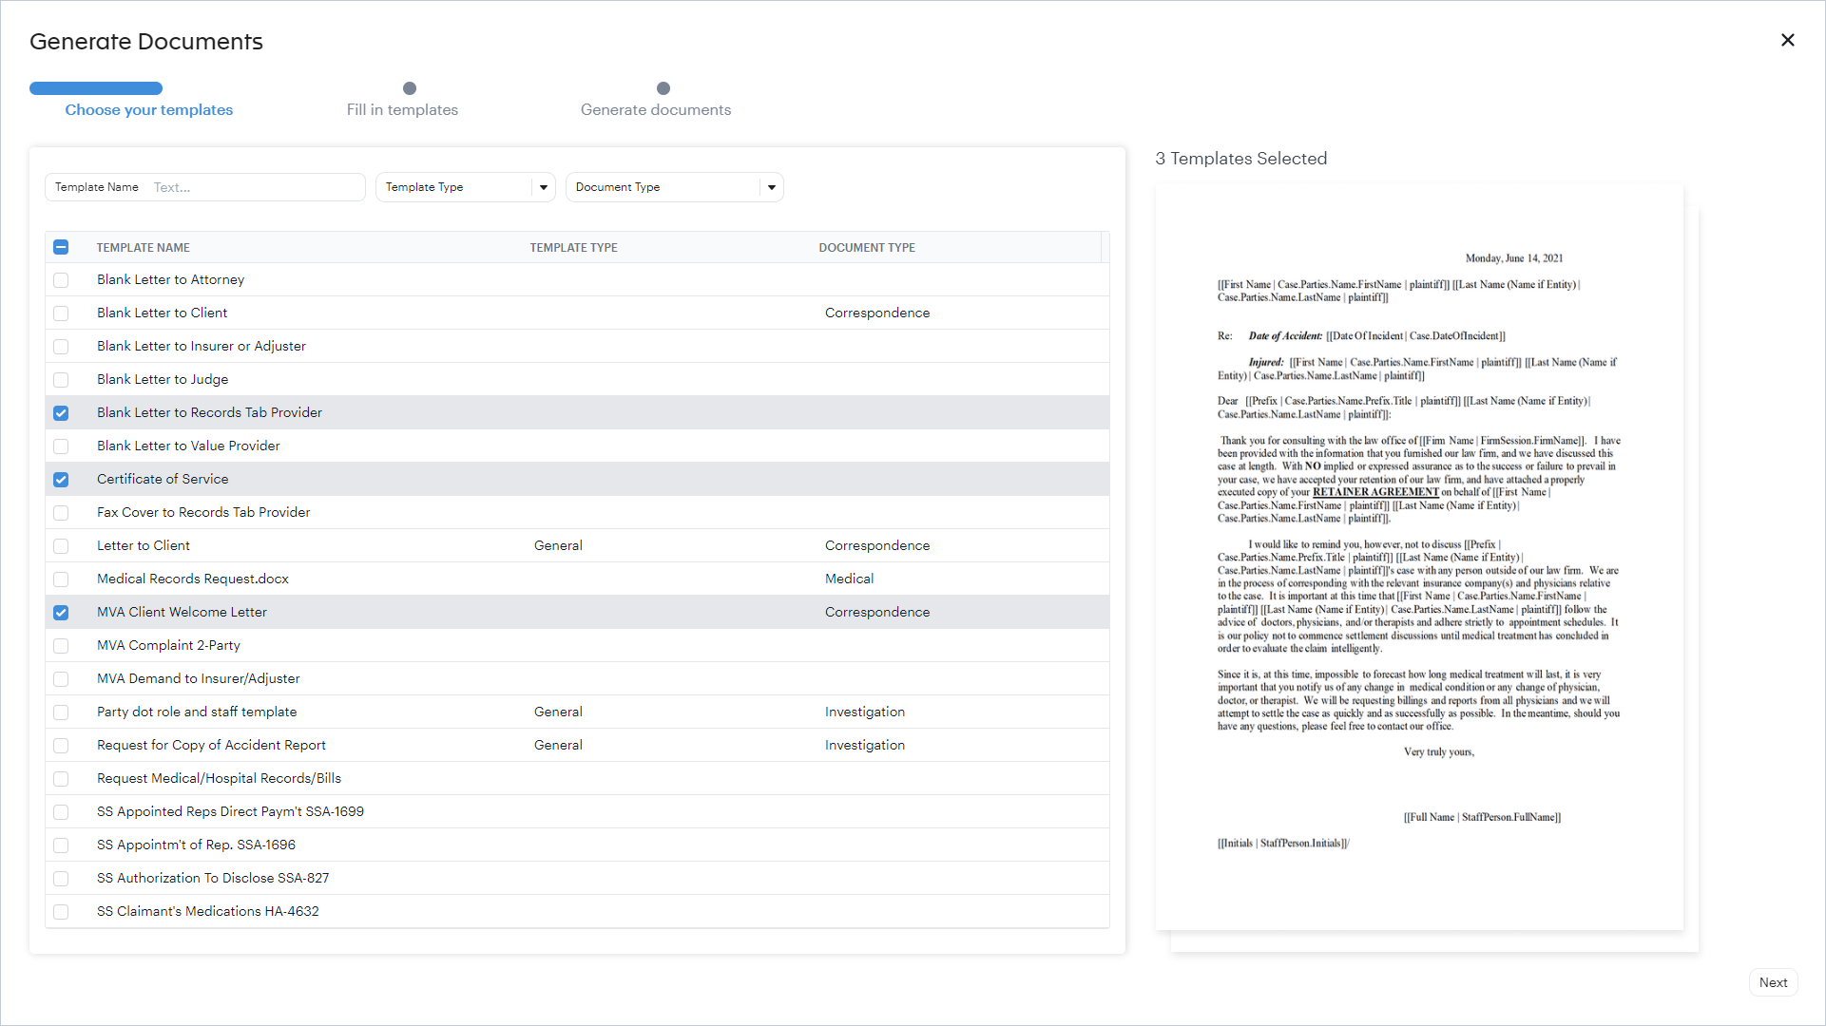Select 'Request Medical/Hospital Records/Bills' text
The image size is (1826, 1026).
(x=219, y=778)
